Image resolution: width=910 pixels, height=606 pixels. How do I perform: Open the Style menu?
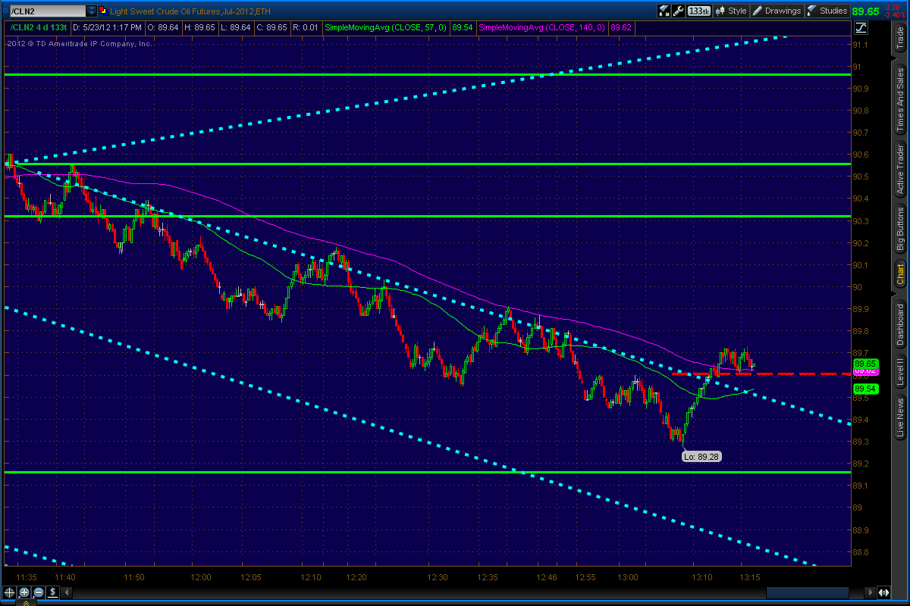(x=731, y=11)
